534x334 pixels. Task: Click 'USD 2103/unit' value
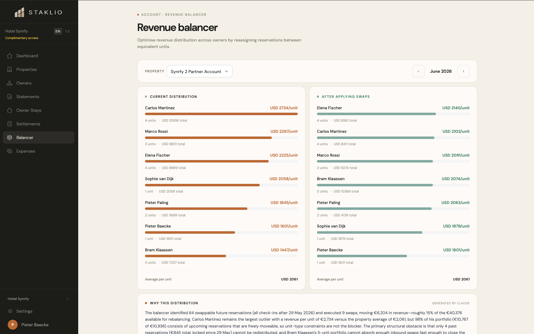[x=456, y=131]
